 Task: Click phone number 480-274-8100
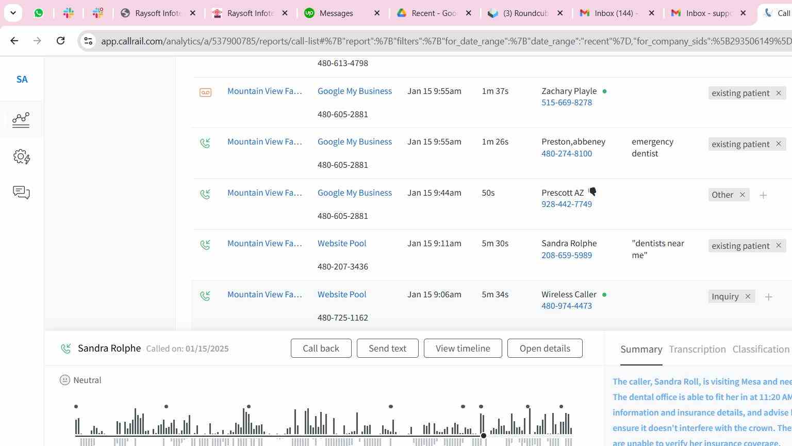click(x=567, y=153)
